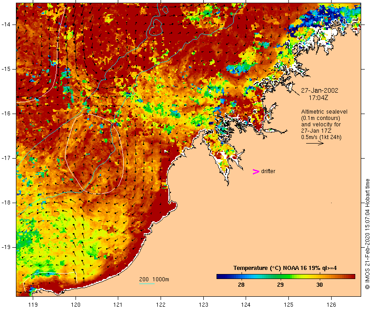Click longitude label '125'

click(289, 304)
